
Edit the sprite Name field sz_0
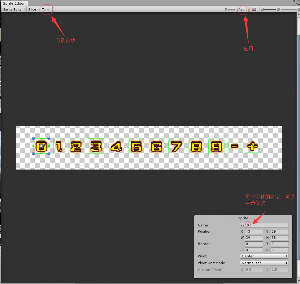coord(264,225)
